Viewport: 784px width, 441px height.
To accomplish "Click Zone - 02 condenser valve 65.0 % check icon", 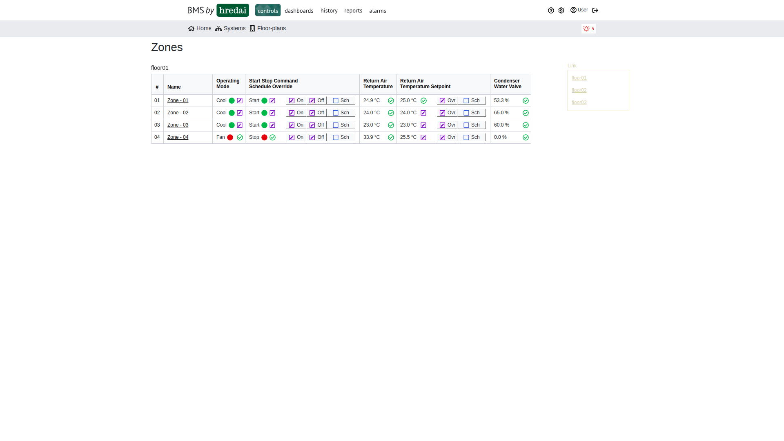I will 526,113.
